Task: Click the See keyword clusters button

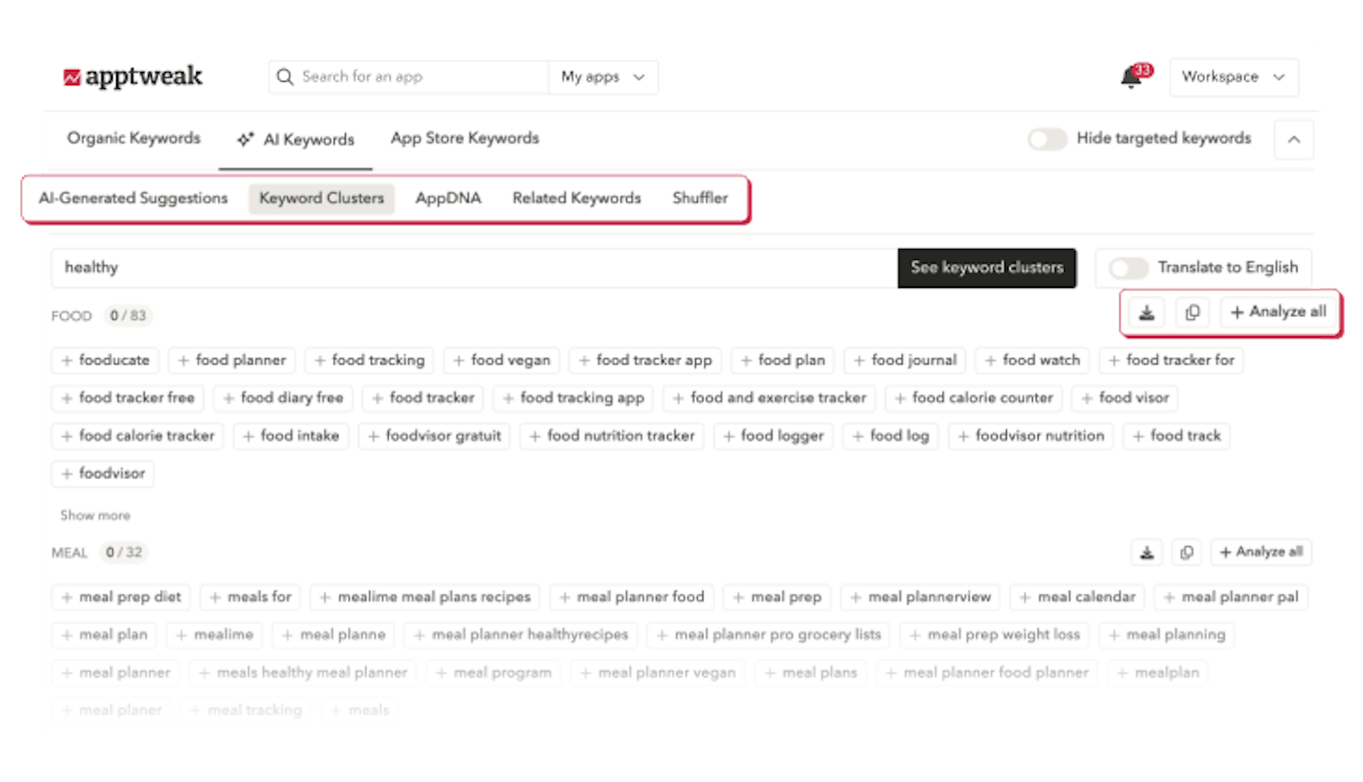Action: tap(987, 267)
